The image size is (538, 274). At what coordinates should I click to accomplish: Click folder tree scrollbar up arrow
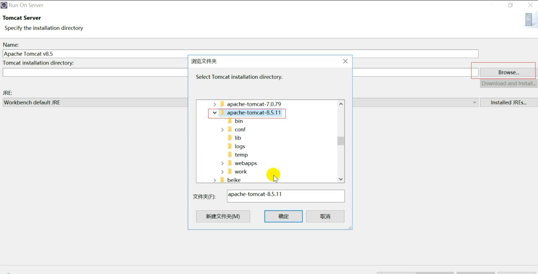tap(341, 104)
